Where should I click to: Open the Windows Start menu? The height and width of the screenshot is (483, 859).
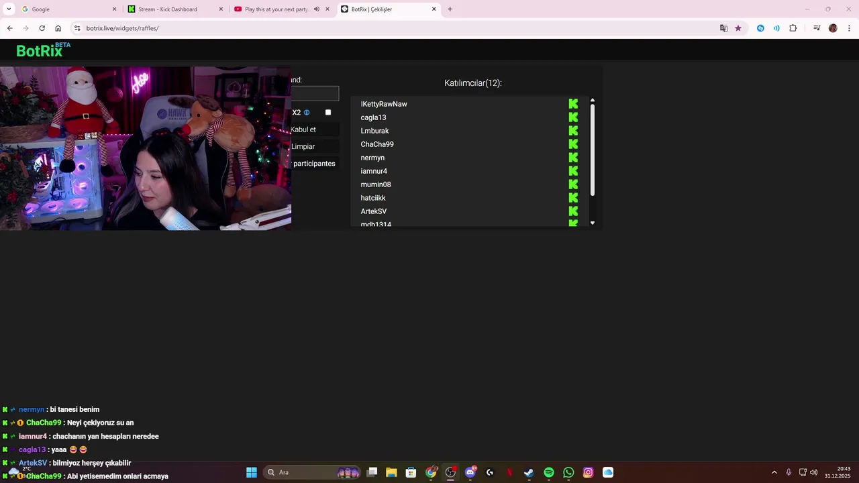252,472
